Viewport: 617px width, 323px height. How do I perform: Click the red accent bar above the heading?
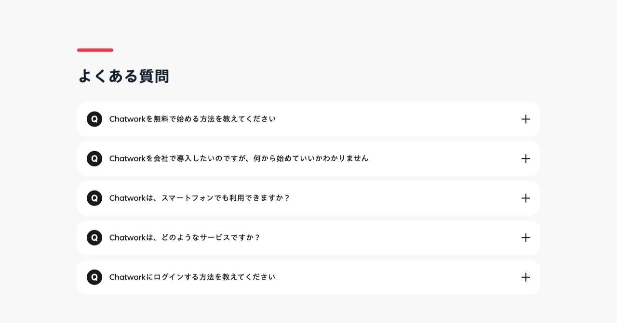tap(95, 50)
